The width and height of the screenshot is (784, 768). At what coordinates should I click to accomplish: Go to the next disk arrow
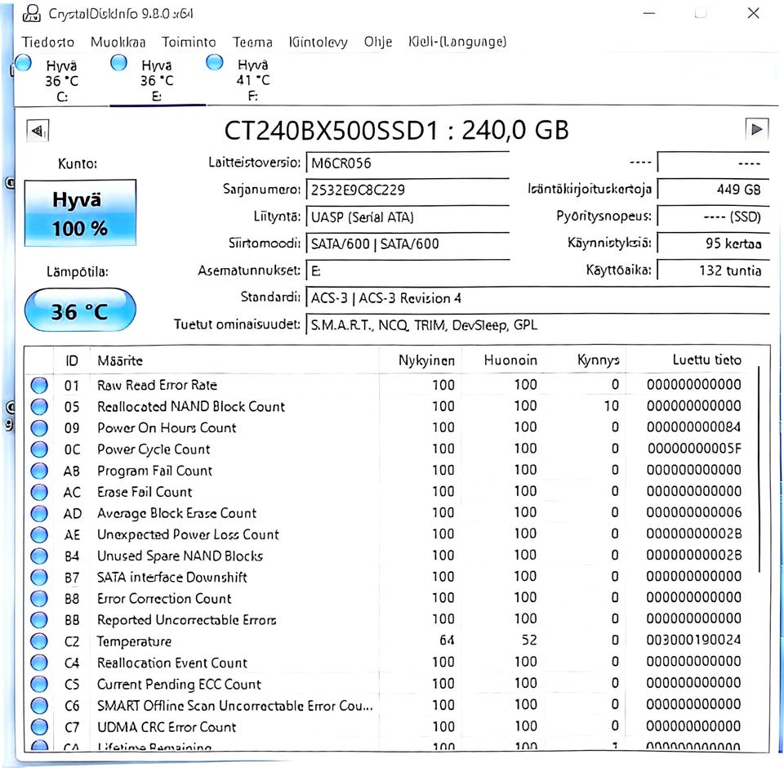[756, 130]
